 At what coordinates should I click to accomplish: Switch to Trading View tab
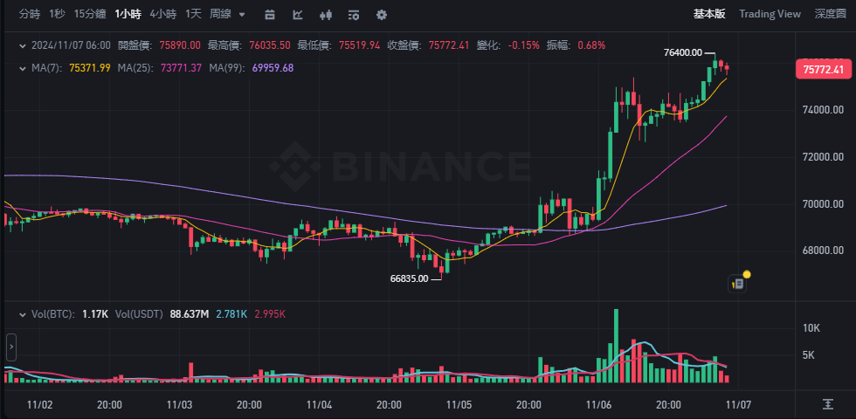click(x=770, y=14)
